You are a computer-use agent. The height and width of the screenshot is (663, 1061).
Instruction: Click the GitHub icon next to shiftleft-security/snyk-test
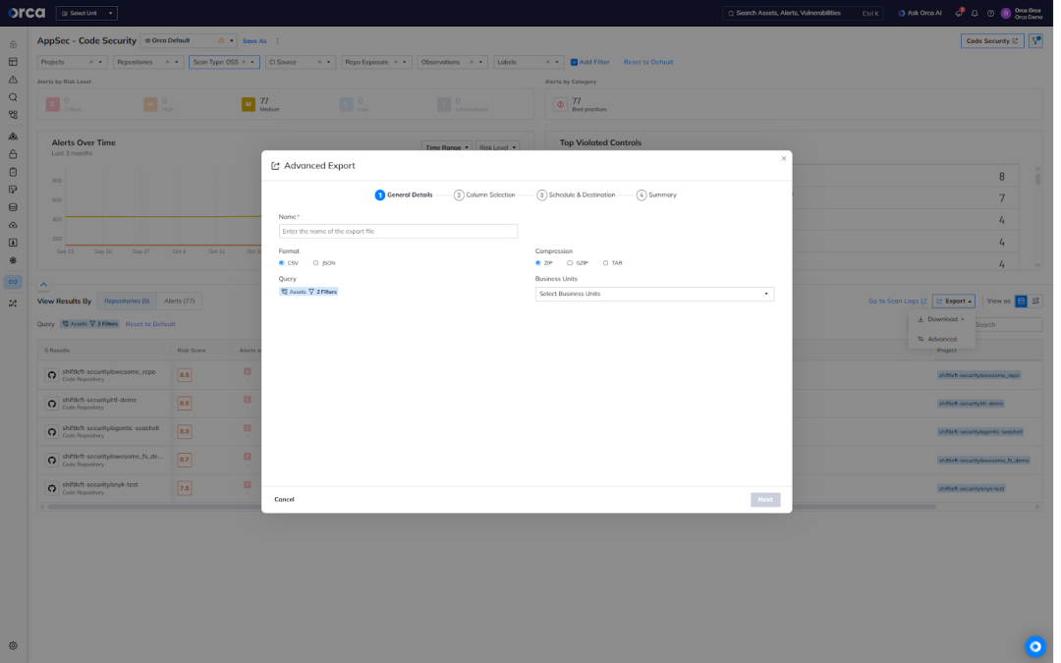[x=51, y=486]
